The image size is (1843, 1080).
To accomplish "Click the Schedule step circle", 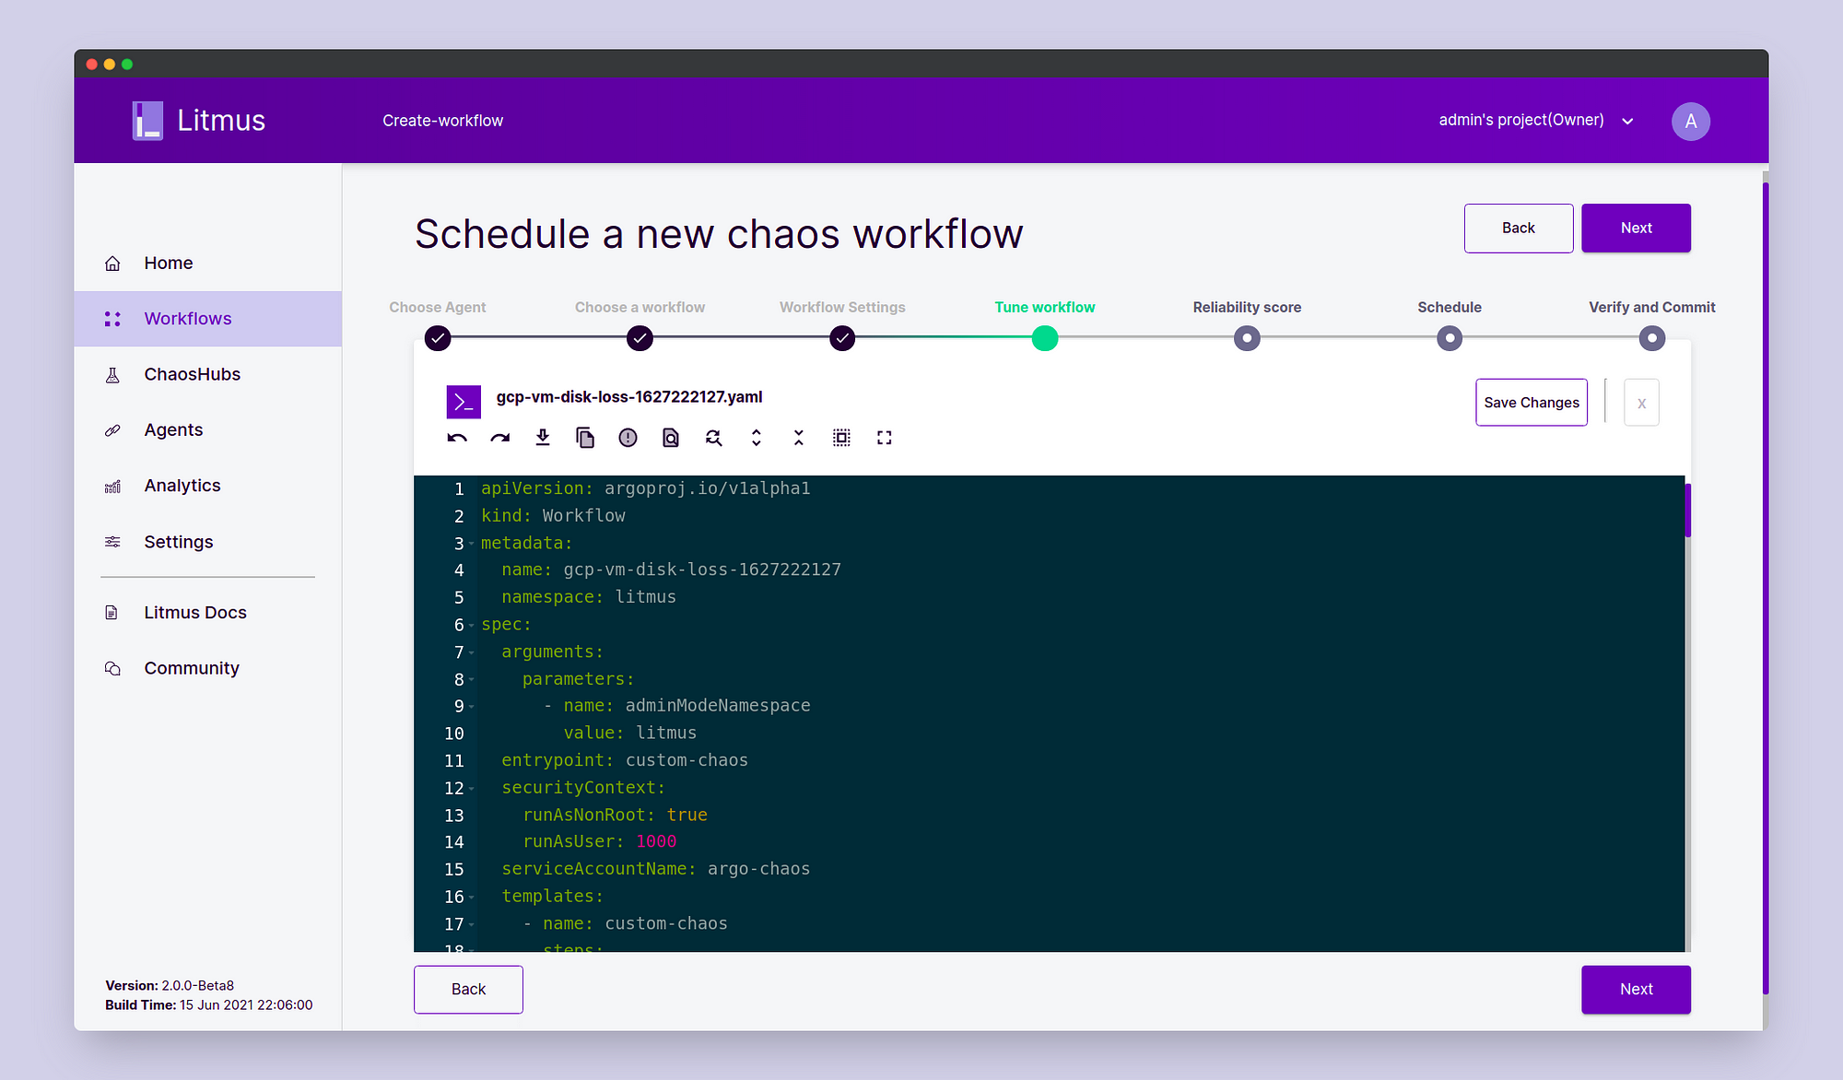I will click(1450, 339).
